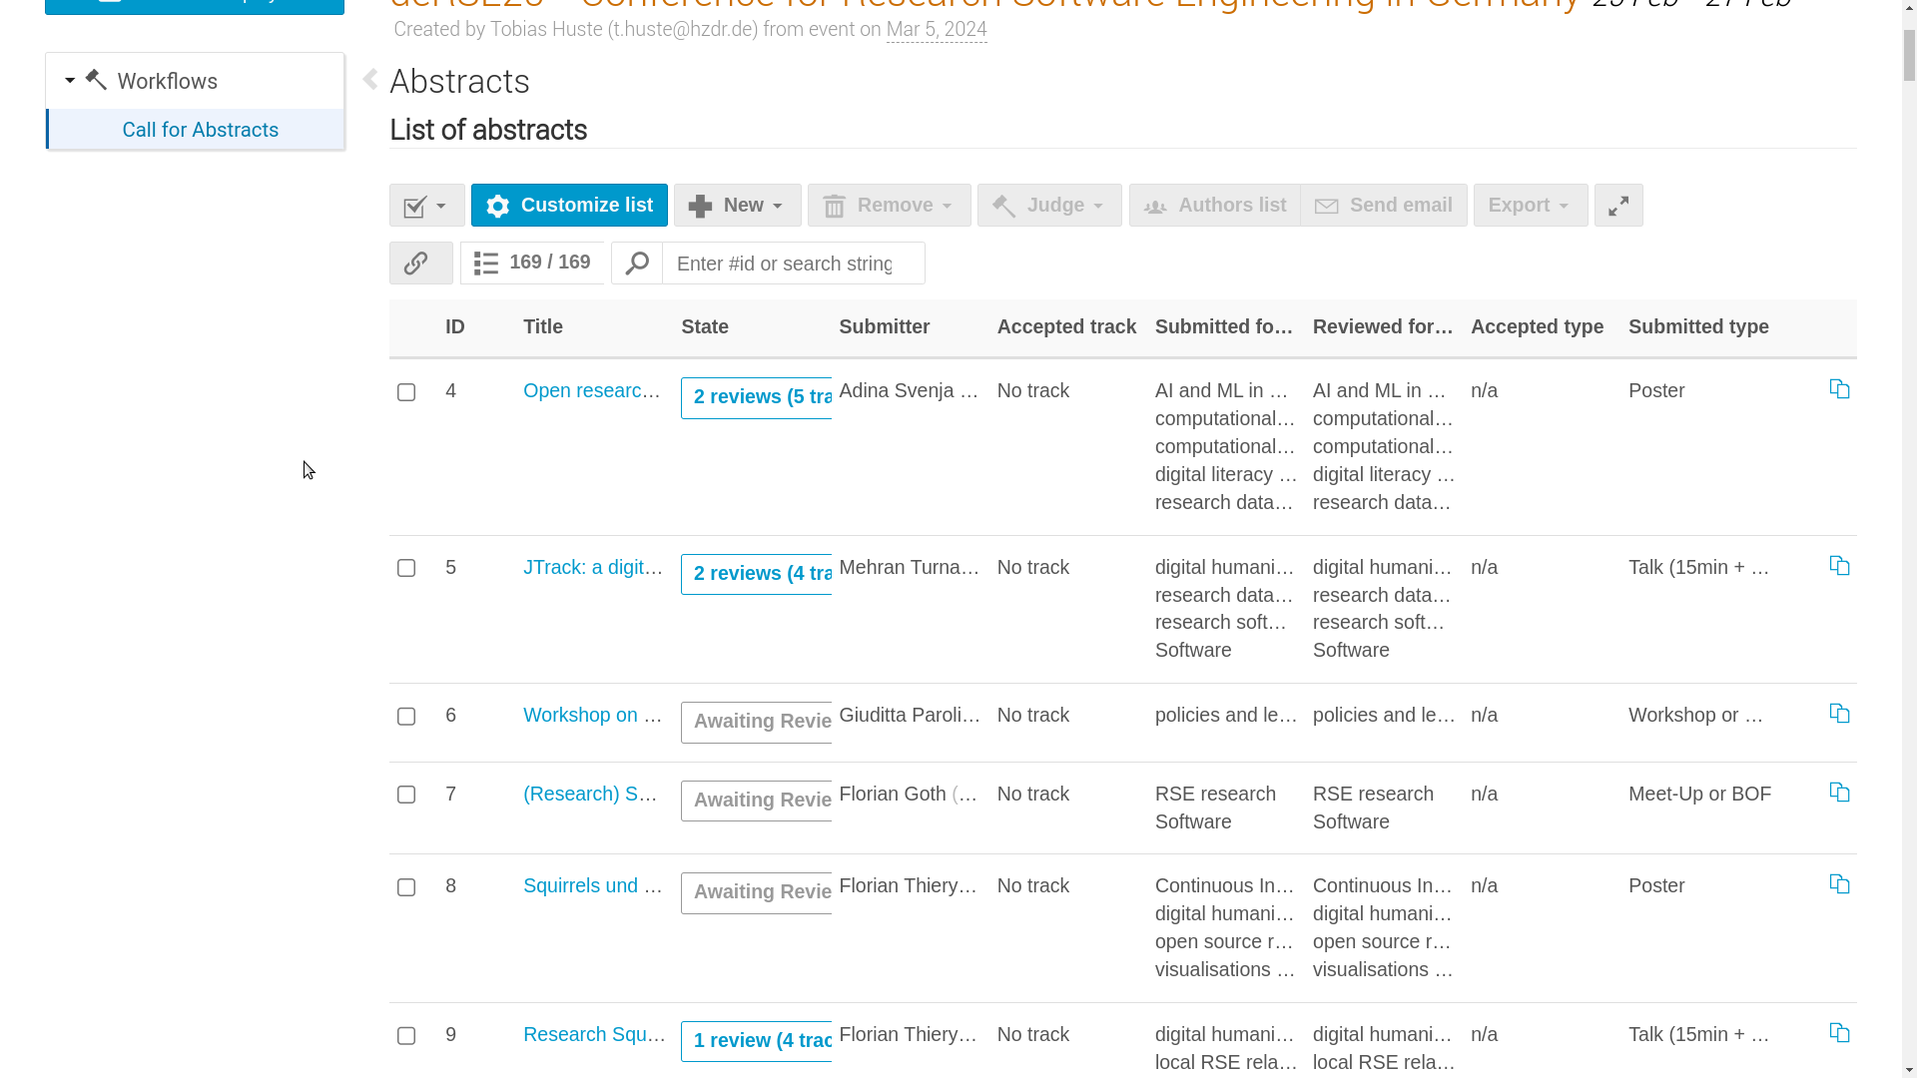1917x1078 pixels.
Task: Click the Customize list button
Action: 569,206
